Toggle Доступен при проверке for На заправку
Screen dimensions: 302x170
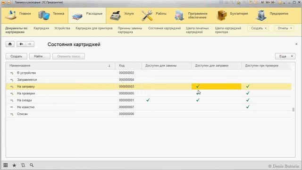pos(248,86)
